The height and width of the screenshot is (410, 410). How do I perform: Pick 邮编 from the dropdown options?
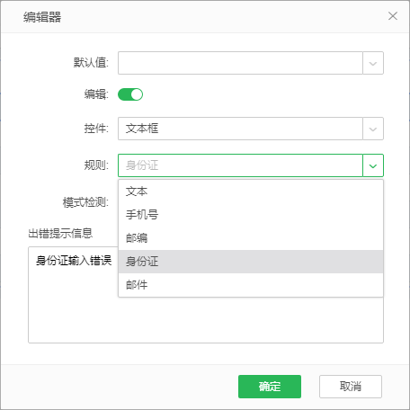tap(251, 238)
